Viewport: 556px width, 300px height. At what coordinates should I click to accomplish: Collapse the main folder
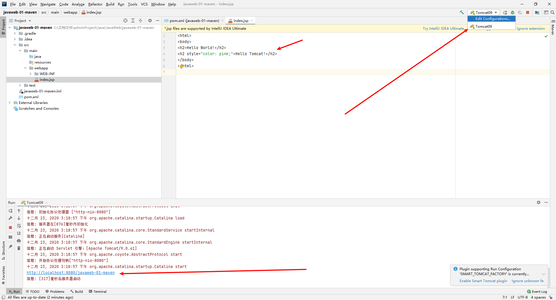pos(20,51)
